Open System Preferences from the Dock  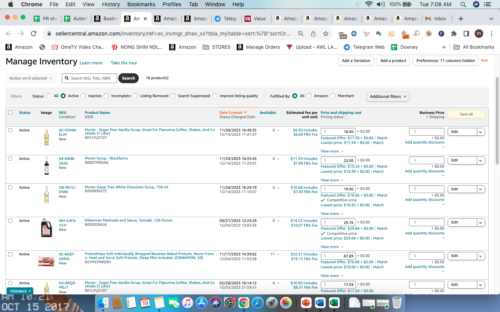tap(230, 302)
